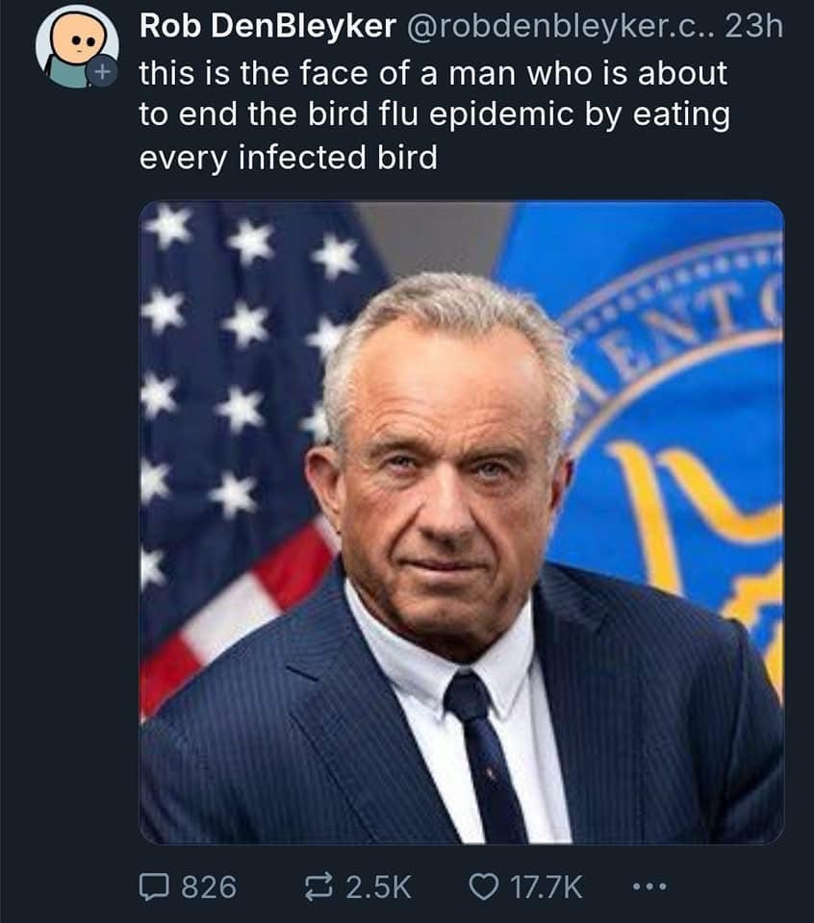View the 2.5K reposts count
This screenshot has width=814, height=923.
378,886
